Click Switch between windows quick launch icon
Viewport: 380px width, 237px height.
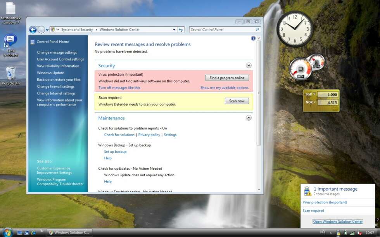click(26, 233)
